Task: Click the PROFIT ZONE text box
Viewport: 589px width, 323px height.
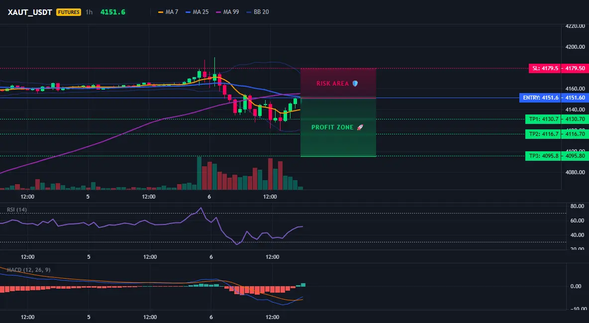Action: (x=337, y=127)
